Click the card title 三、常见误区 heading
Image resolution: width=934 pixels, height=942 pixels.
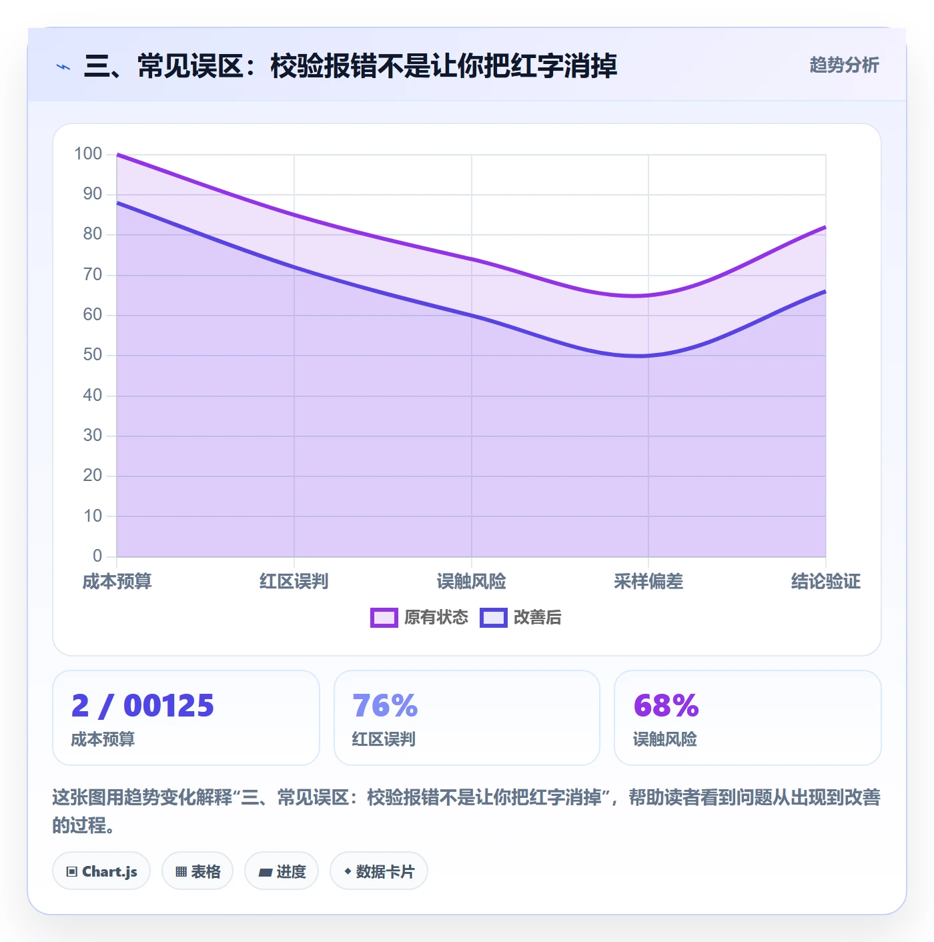click(350, 66)
